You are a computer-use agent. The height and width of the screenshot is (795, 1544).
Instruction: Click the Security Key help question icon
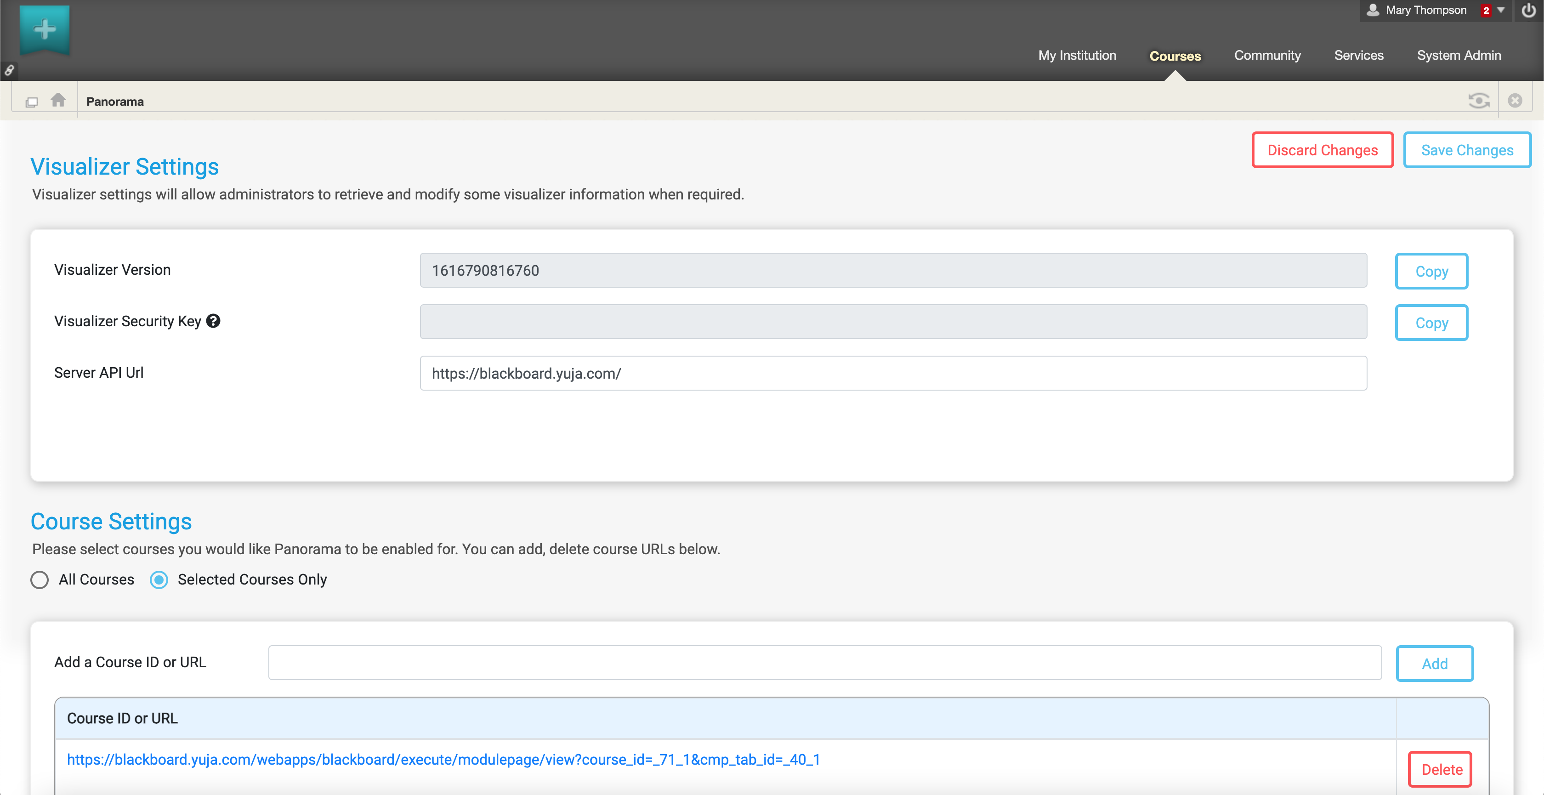[213, 321]
